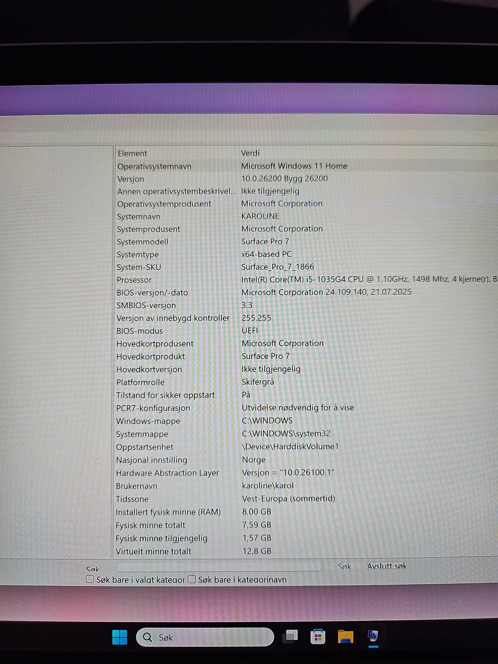The width and height of the screenshot is (498, 664).
Task: Select the 'Fysisk minne totalt' row
Action: (x=307, y=525)
